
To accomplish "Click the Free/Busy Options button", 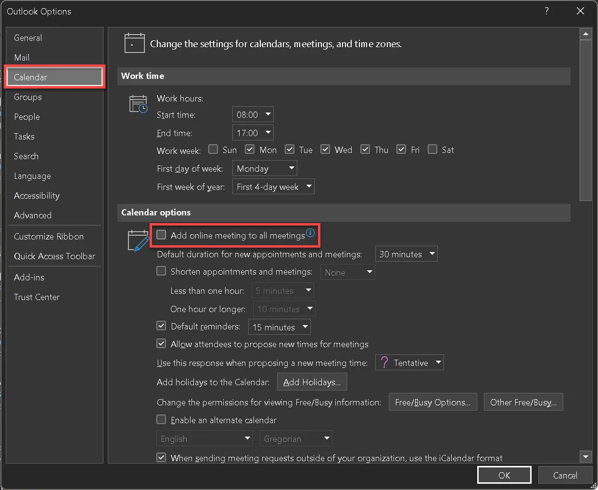I will point(433,402).
